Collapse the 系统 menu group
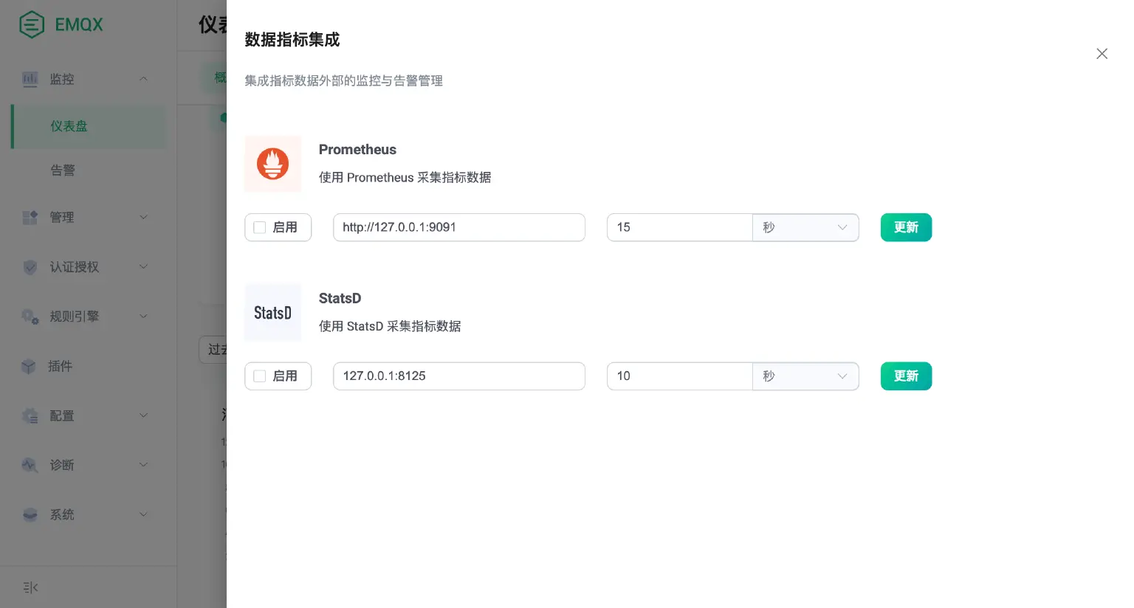The height and width of the screenshot is (608, 1134). [142, 514]
